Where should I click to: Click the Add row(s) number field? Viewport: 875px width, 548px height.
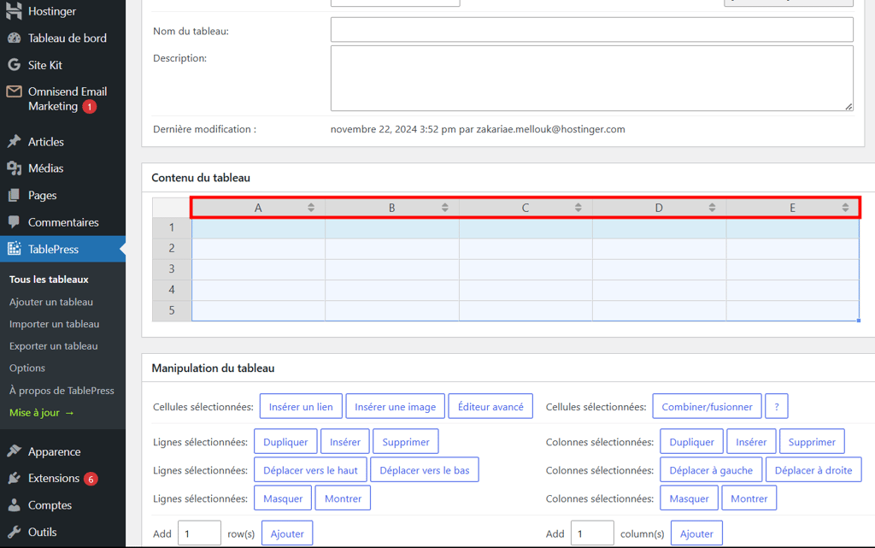point(199,533)
